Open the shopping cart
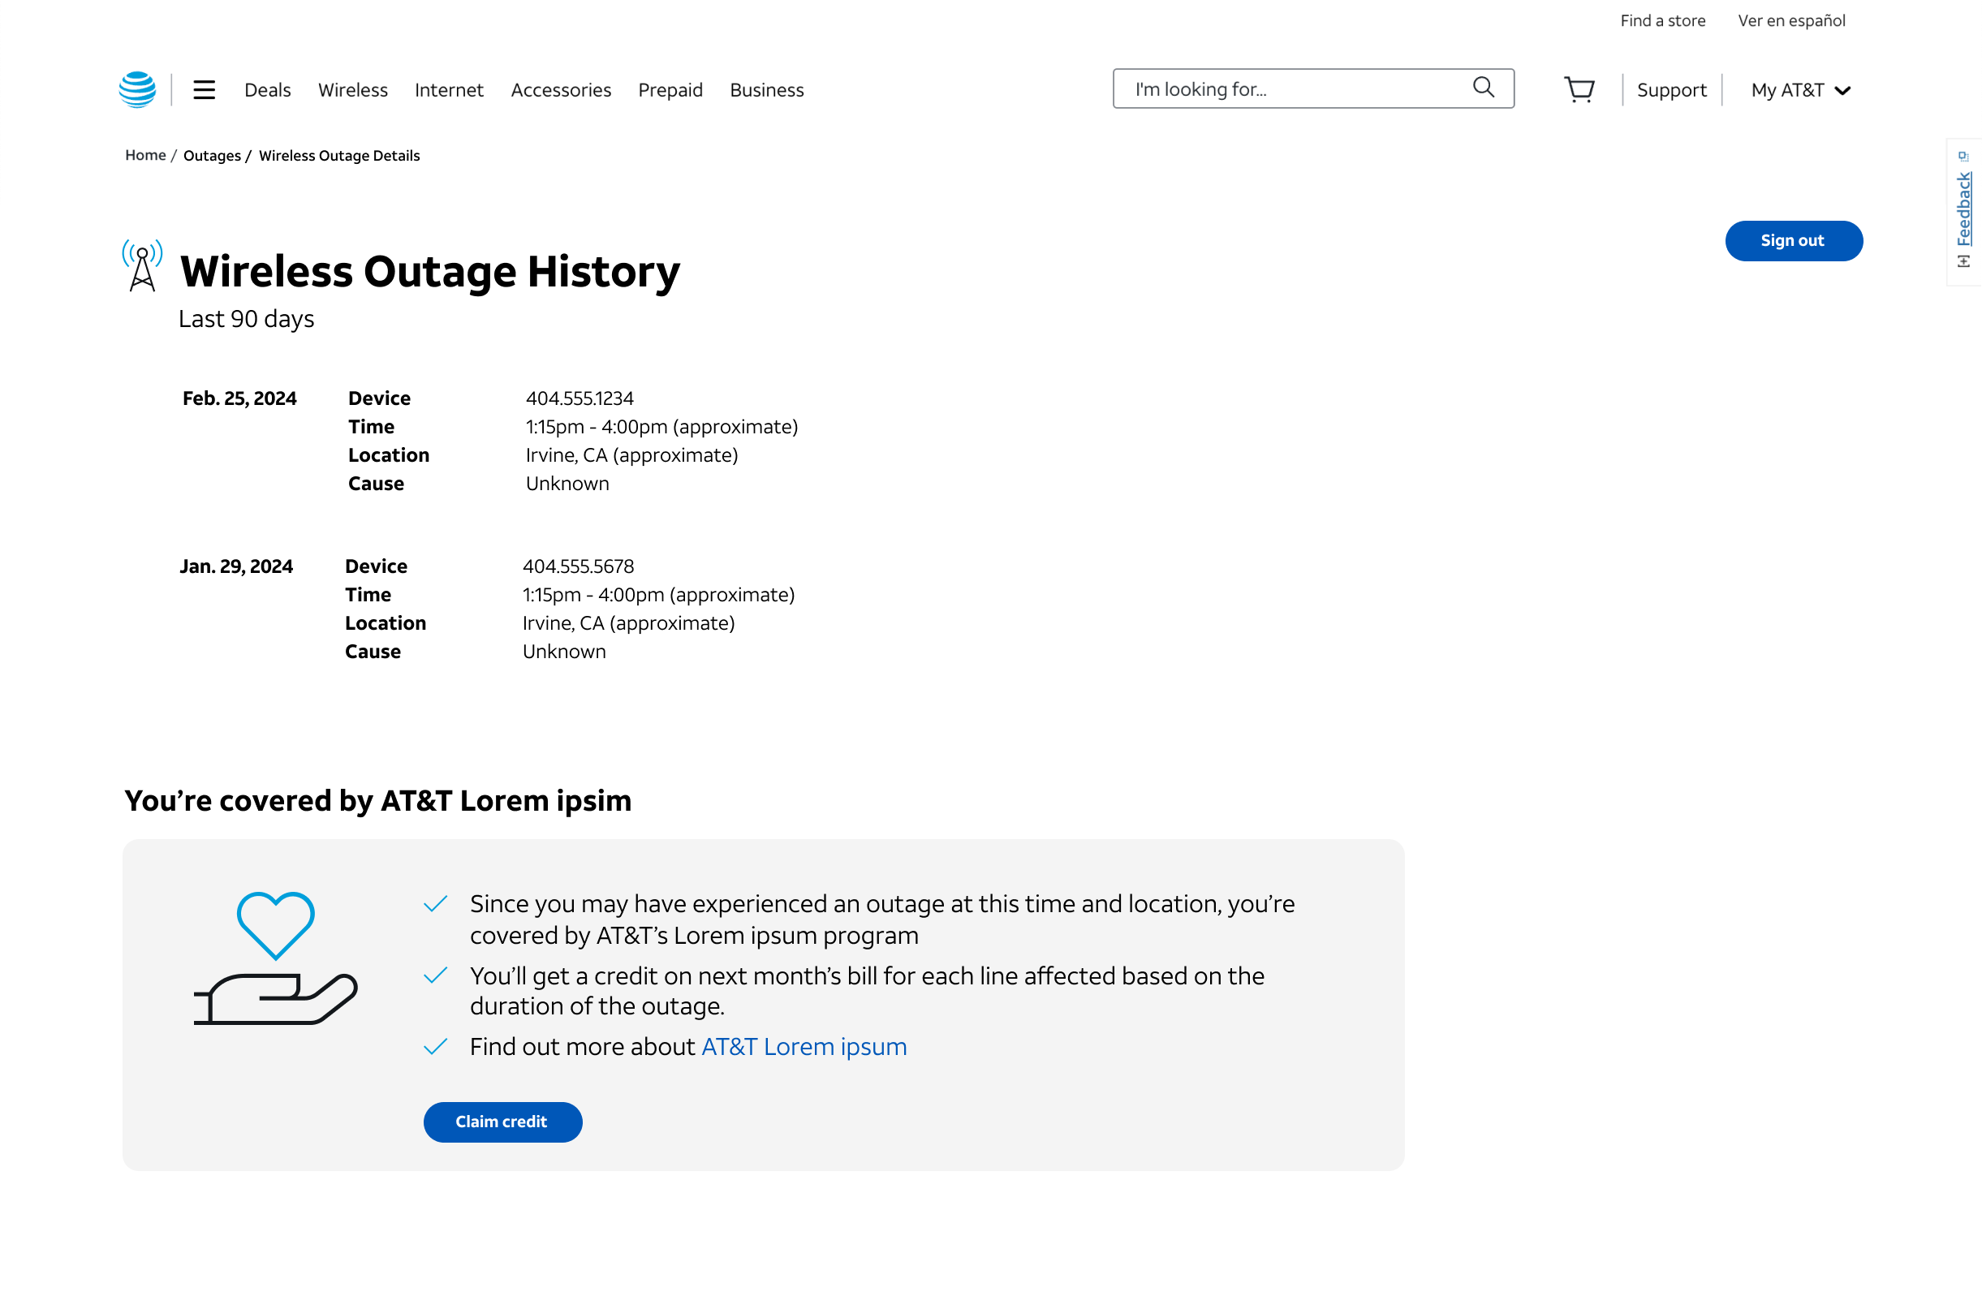Viewport: 1982px width, 1309px height. pos(1579,89)
